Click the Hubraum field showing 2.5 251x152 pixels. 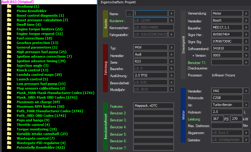[x=227, y=112]
